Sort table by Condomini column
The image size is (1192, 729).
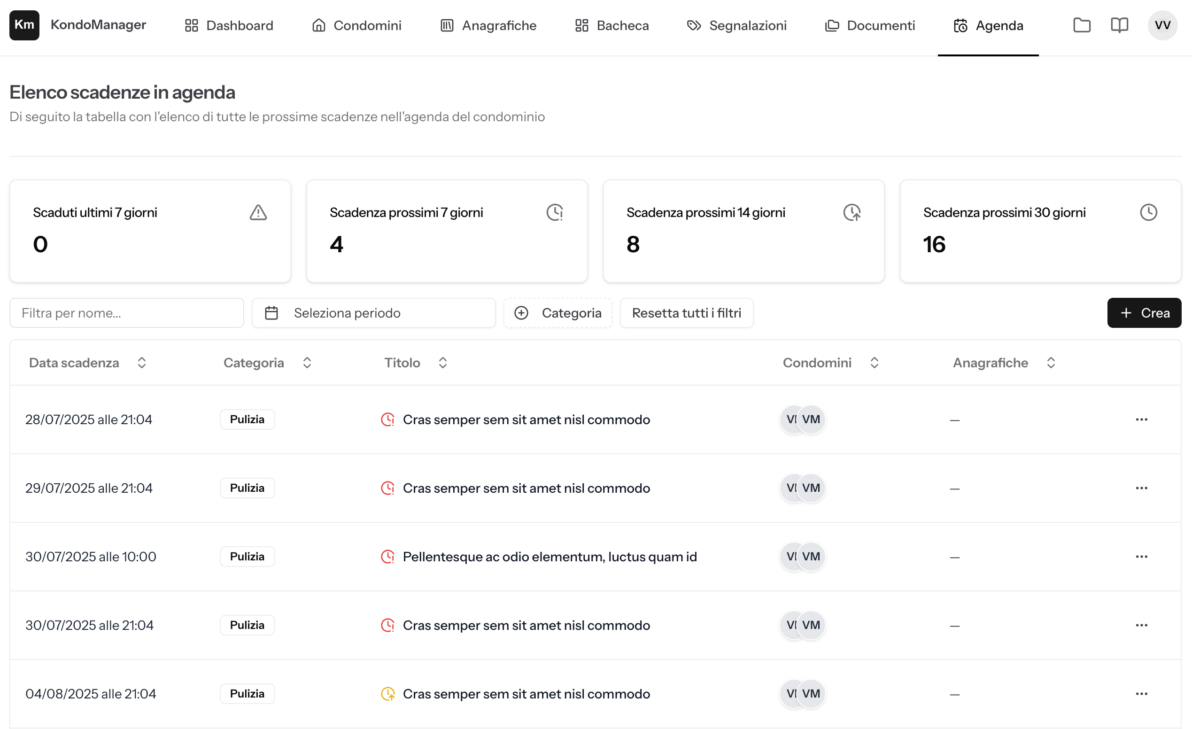point(831,363)
